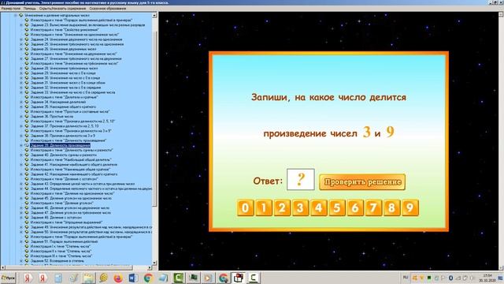Click tree panel vertical scrollbar down arrow
504x284 pixels.
154,263
